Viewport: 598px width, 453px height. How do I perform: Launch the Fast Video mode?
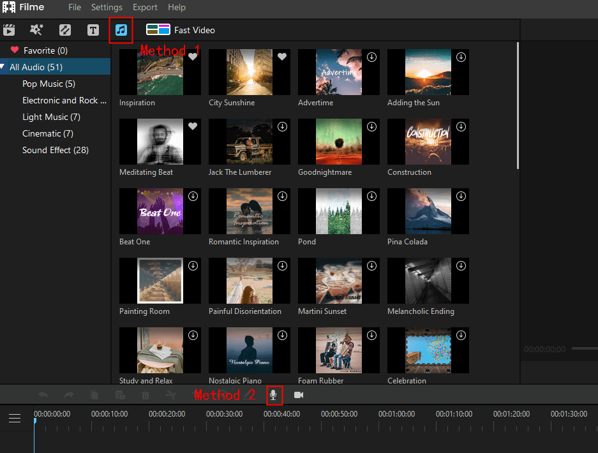[x=181, y=30]
